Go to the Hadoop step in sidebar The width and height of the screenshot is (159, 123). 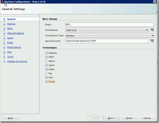tap(11, 24)
